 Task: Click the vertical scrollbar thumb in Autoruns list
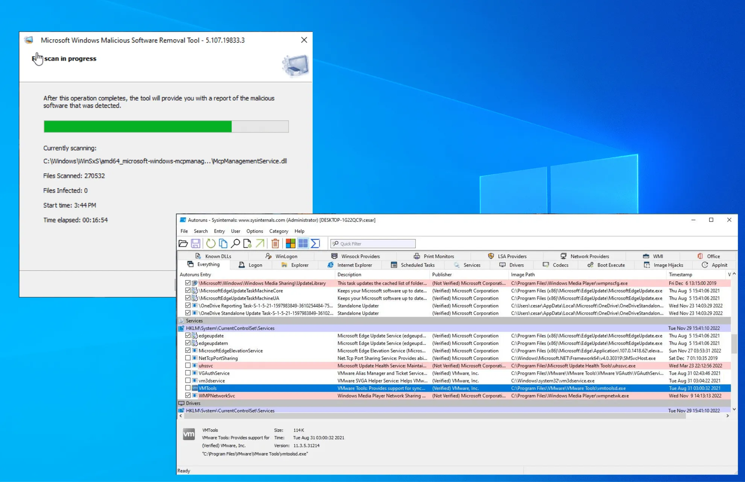click(734, 343)
